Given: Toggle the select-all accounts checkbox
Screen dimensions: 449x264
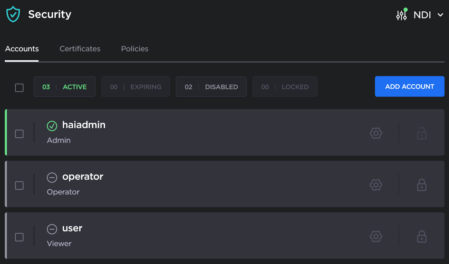Looking at the screenshot, I should (x=19, y=87).
